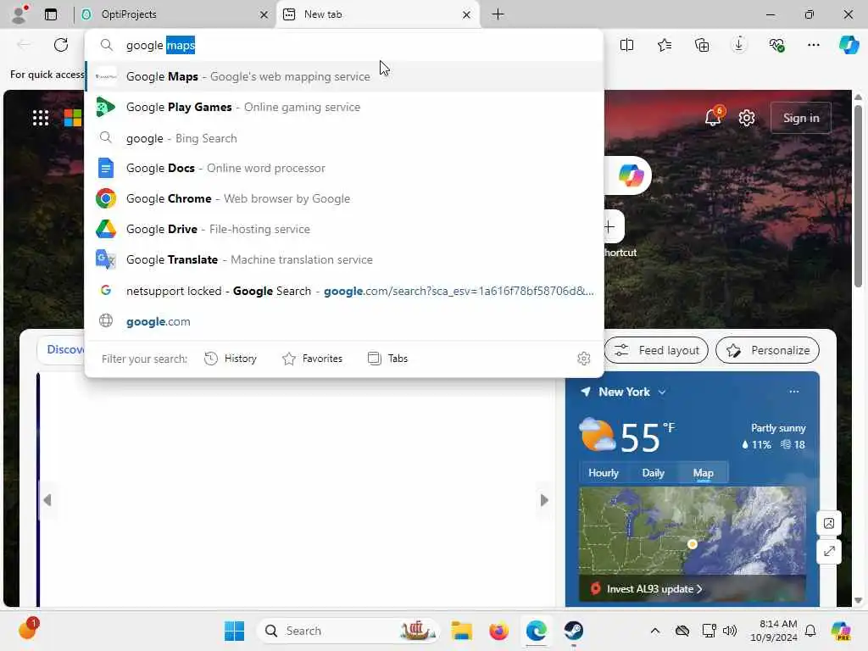Open the Downloads icon
The width and height of the screenshot is (868, 651).
coord(738,45)
